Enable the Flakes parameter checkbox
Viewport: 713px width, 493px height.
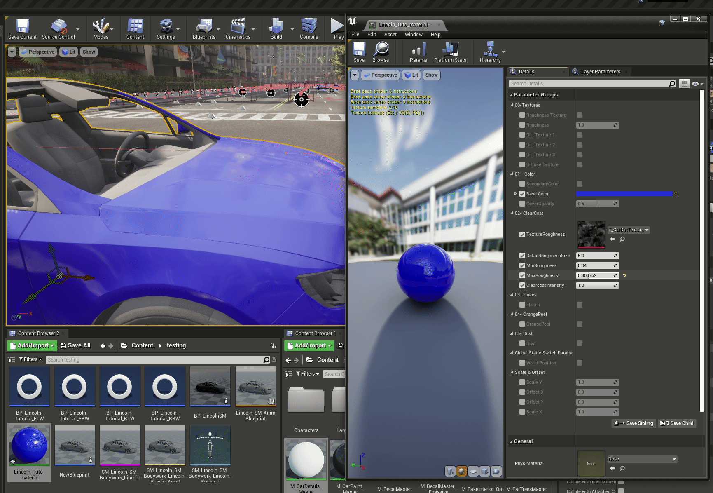[522, 305]
